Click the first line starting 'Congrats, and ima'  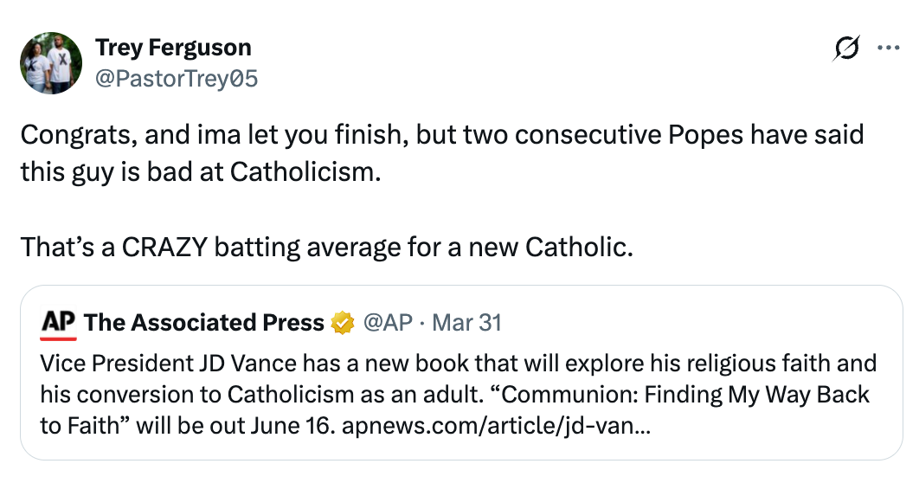260,136
